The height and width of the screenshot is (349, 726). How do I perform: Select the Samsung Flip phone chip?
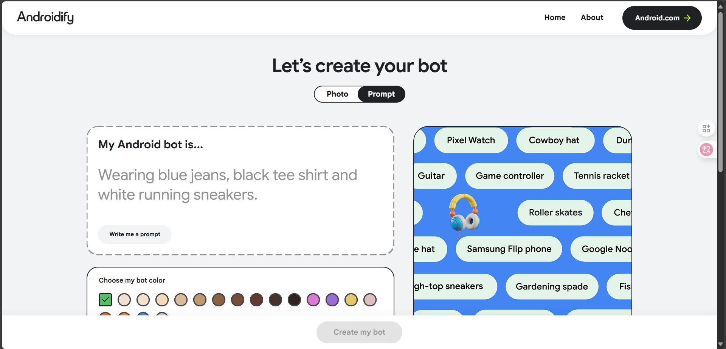[x=509, y=249]
